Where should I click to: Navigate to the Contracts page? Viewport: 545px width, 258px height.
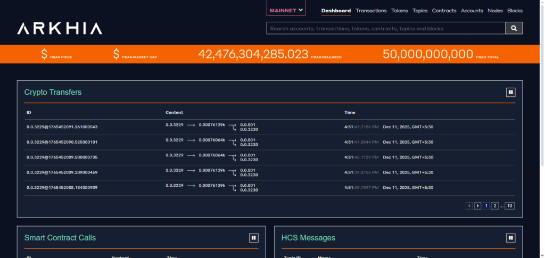pyautogui.click(x=444, y=11)
